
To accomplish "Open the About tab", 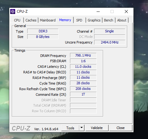I will click(x=122, y=20).
